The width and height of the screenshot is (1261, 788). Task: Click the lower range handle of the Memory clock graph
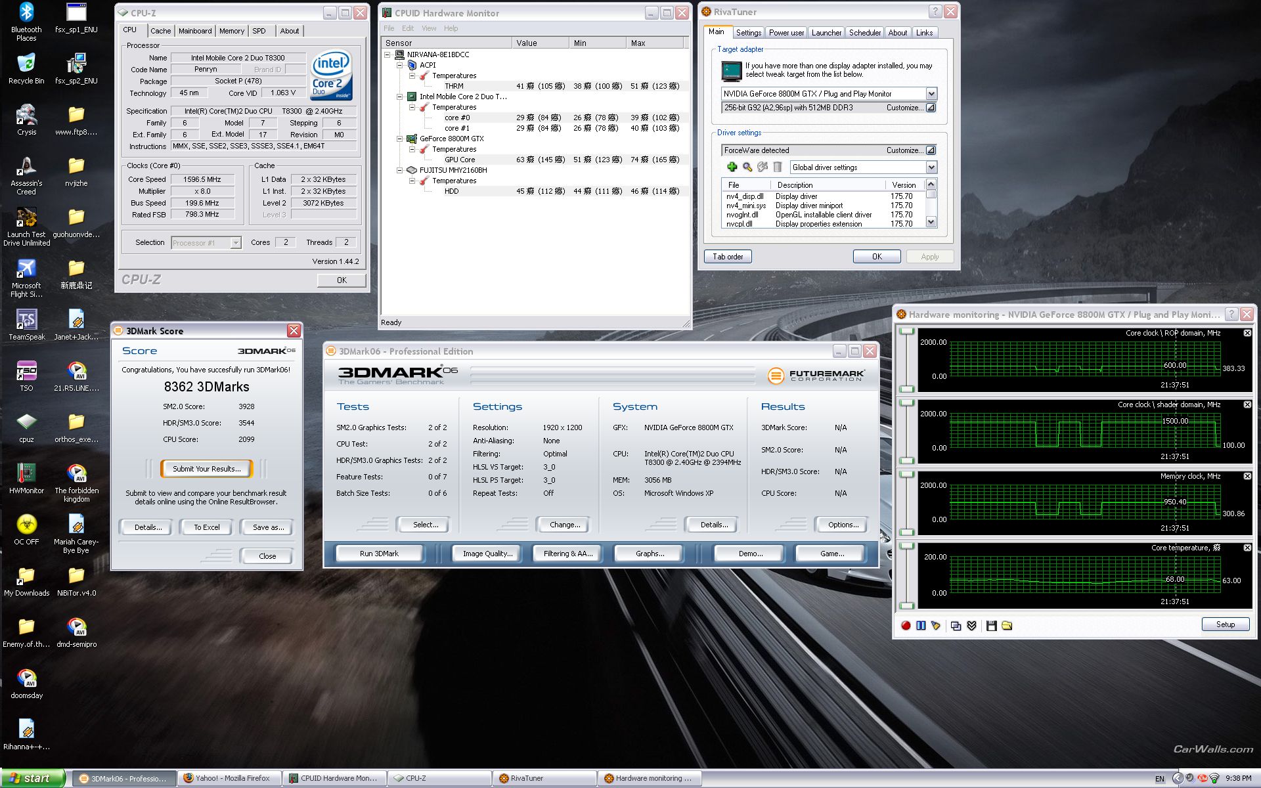907,532
